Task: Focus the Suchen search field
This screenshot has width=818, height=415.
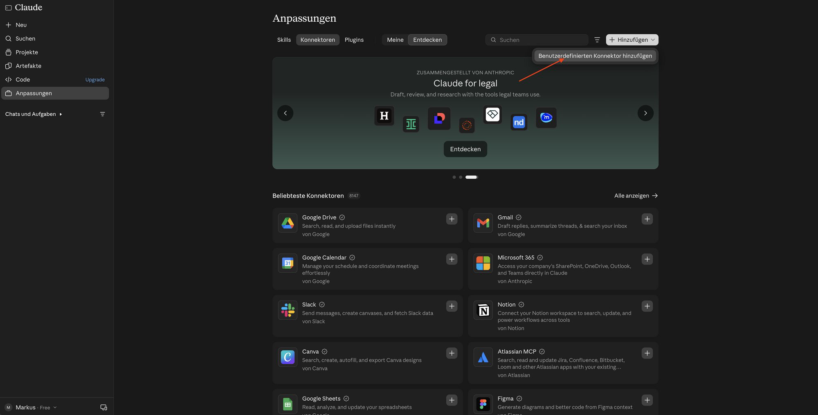Action: pos(537,40)
